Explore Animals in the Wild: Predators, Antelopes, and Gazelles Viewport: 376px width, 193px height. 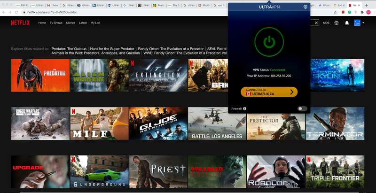(96, 53)
